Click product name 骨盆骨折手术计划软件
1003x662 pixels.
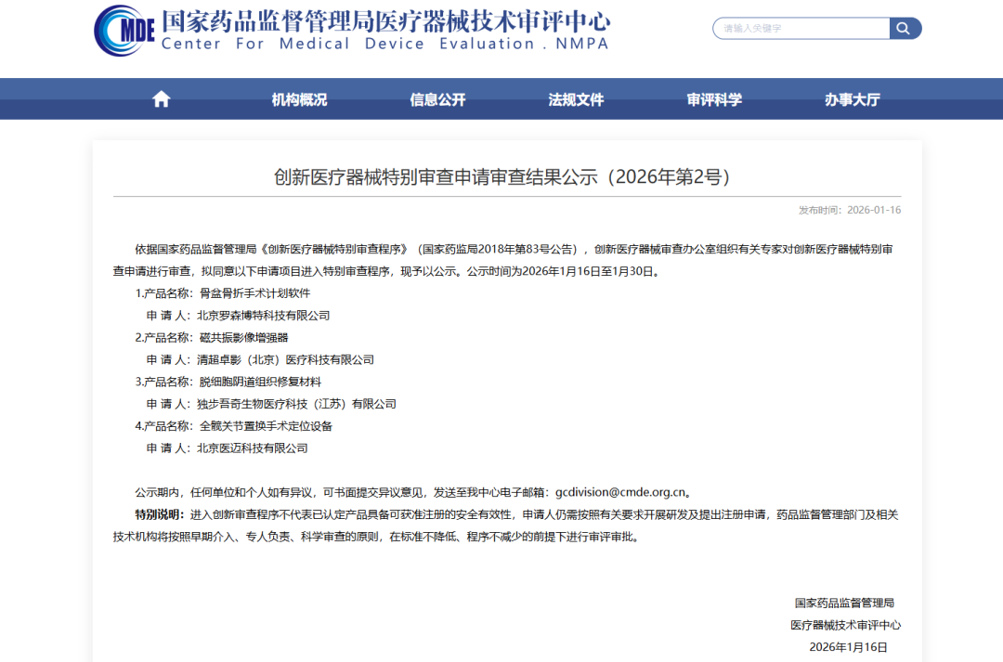(x=254, y=293)
